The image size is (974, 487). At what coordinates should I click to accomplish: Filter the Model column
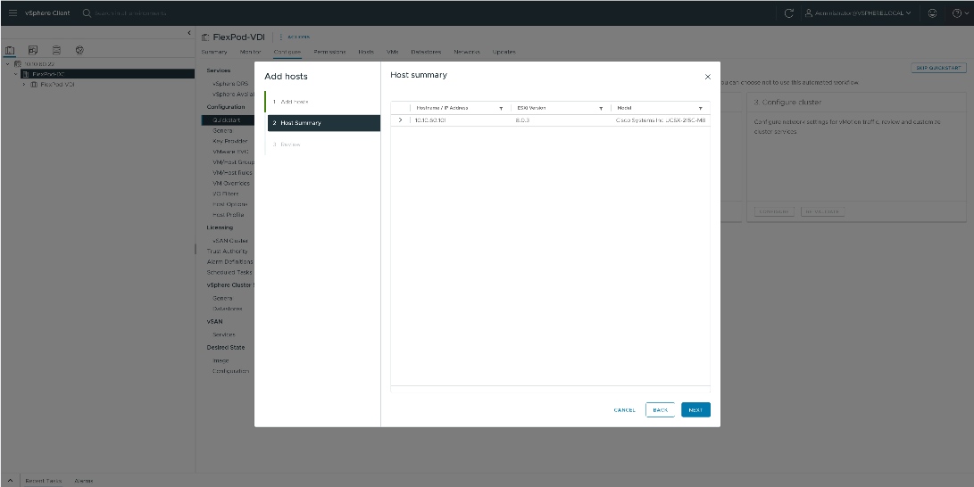coord(700,108)
